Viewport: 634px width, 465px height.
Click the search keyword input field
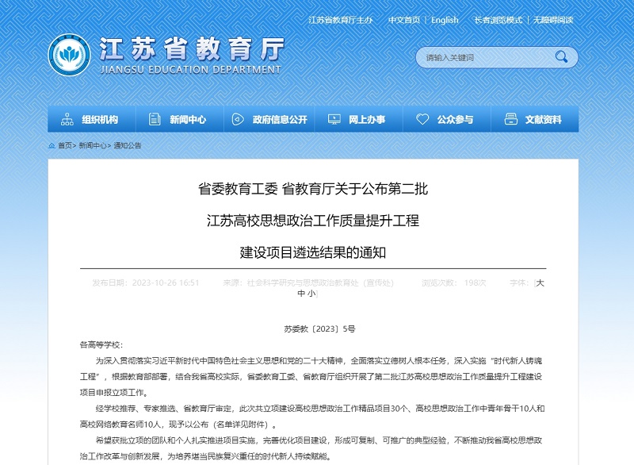483,57
